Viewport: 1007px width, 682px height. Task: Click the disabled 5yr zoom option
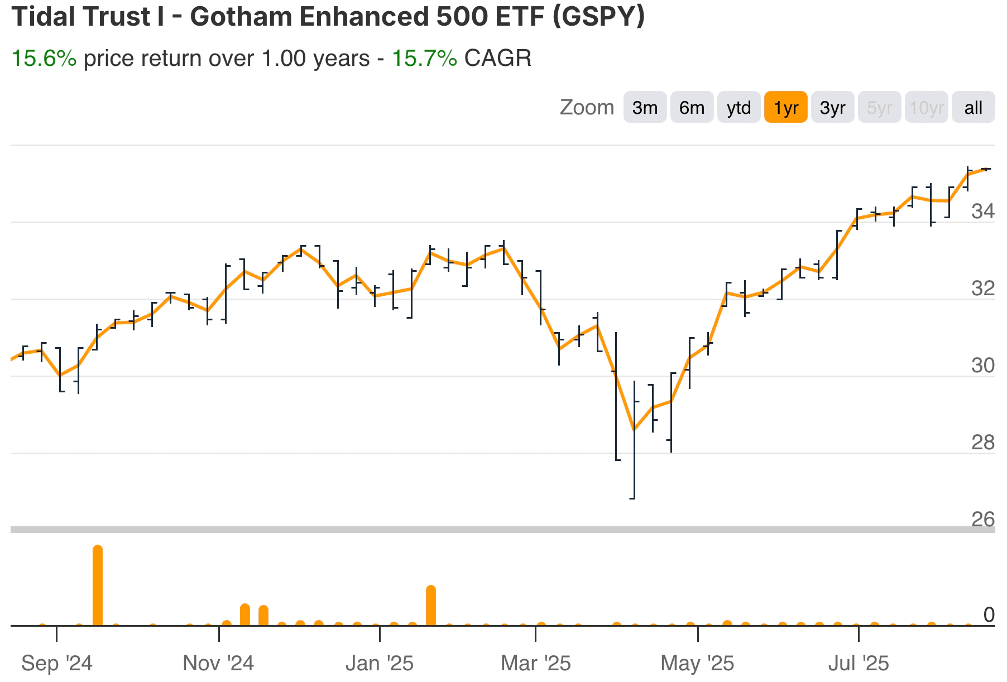(879, 108)
